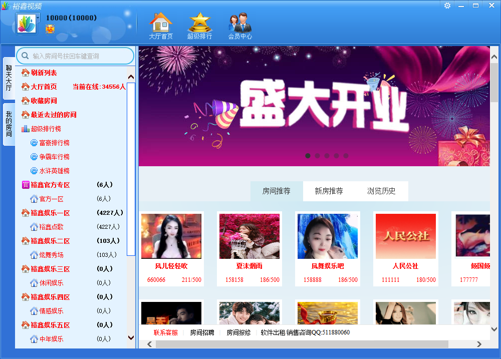Select 官方一区 room entry
Screen dimensions: 501x359
(51, 199)
